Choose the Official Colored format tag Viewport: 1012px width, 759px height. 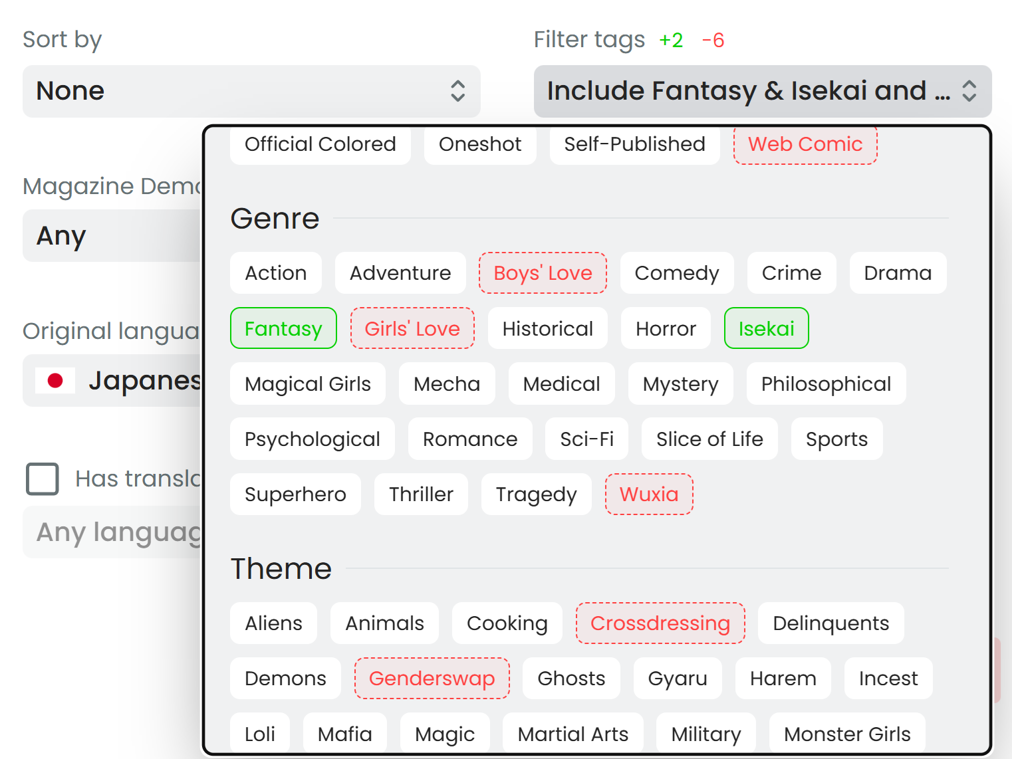coord(320,144)
